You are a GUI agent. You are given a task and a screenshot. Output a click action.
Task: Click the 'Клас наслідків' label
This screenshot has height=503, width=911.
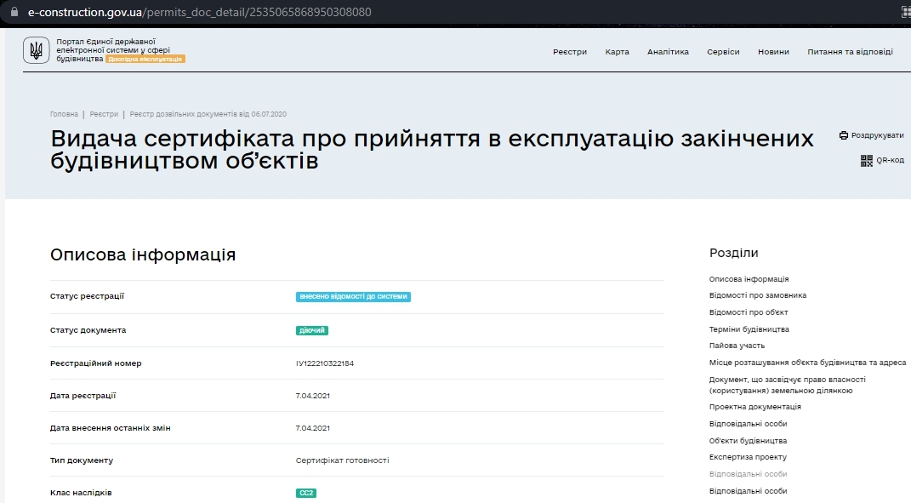click(81, 493)
